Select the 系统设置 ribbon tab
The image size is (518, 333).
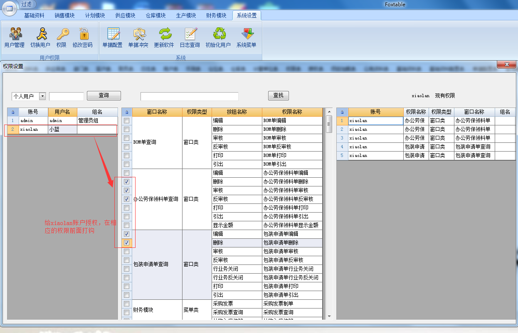(247, 16)
